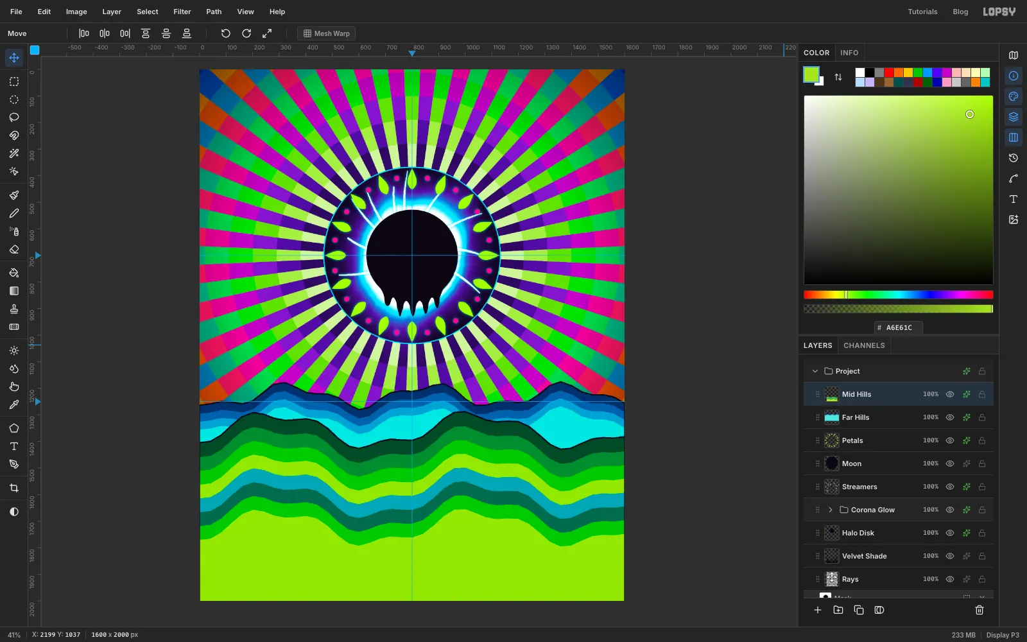1027x642 pixels.
Task: Click the Lopsy logo
Action: [x=999, y=12]
